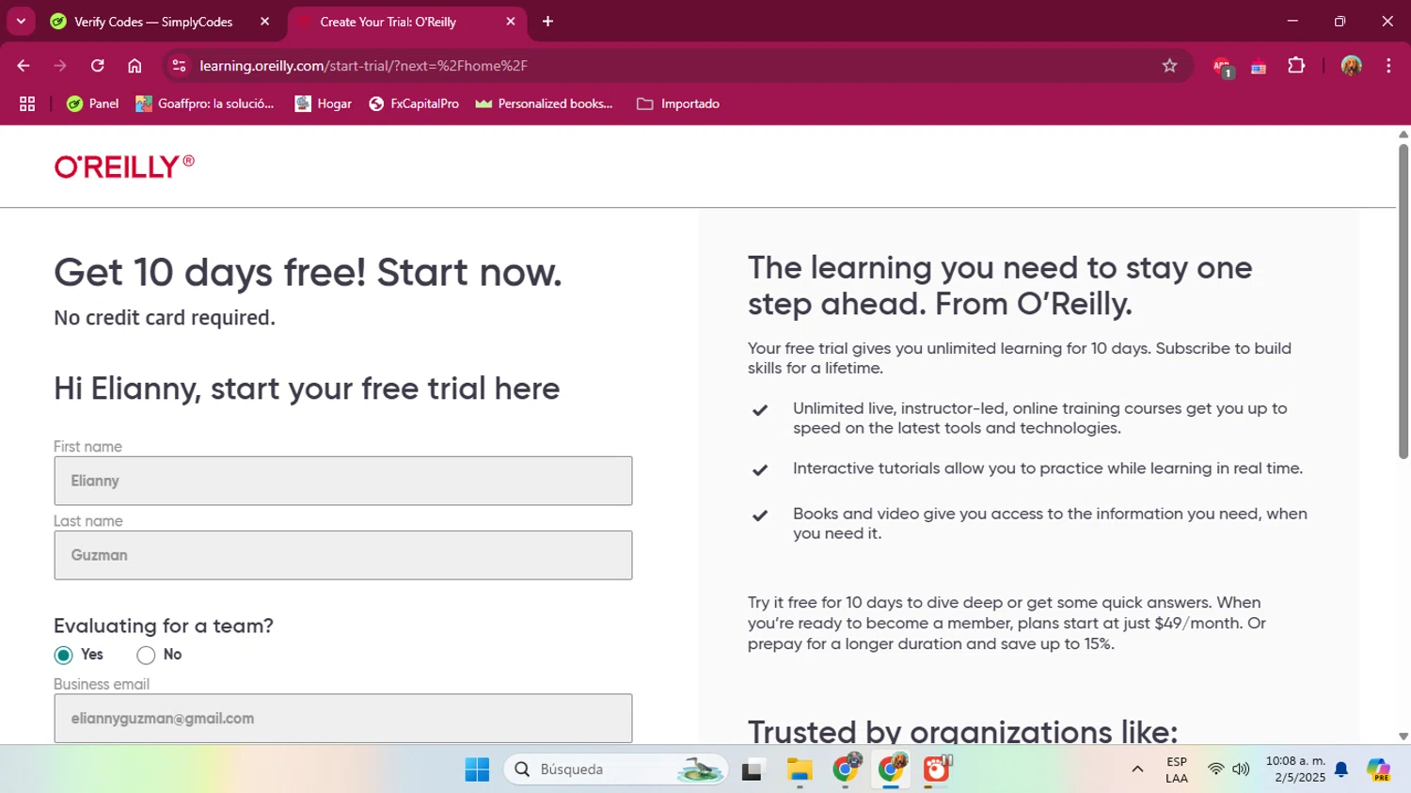Reload the O'Reilly trial page

(x=98, y=66)
